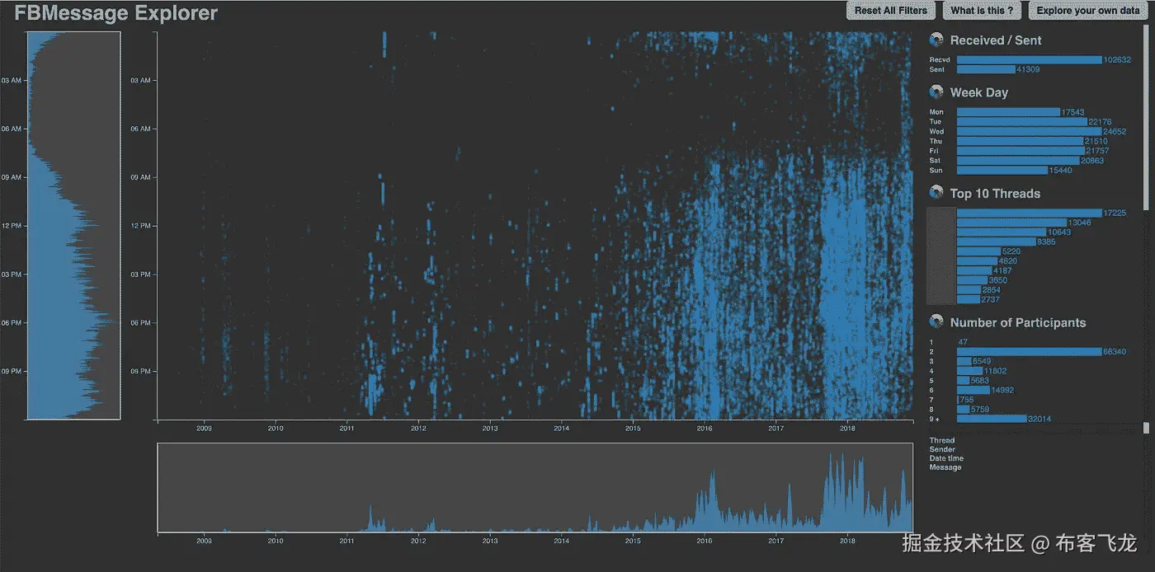Screen dimensions: 1155x572
Task: Filter by 6 participants bar 14992
Action: tap(973, 391)
